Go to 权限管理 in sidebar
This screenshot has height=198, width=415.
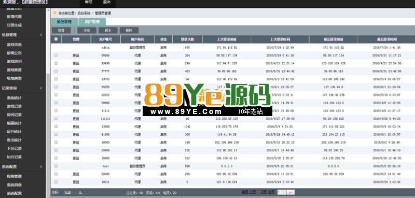point(14,176)
